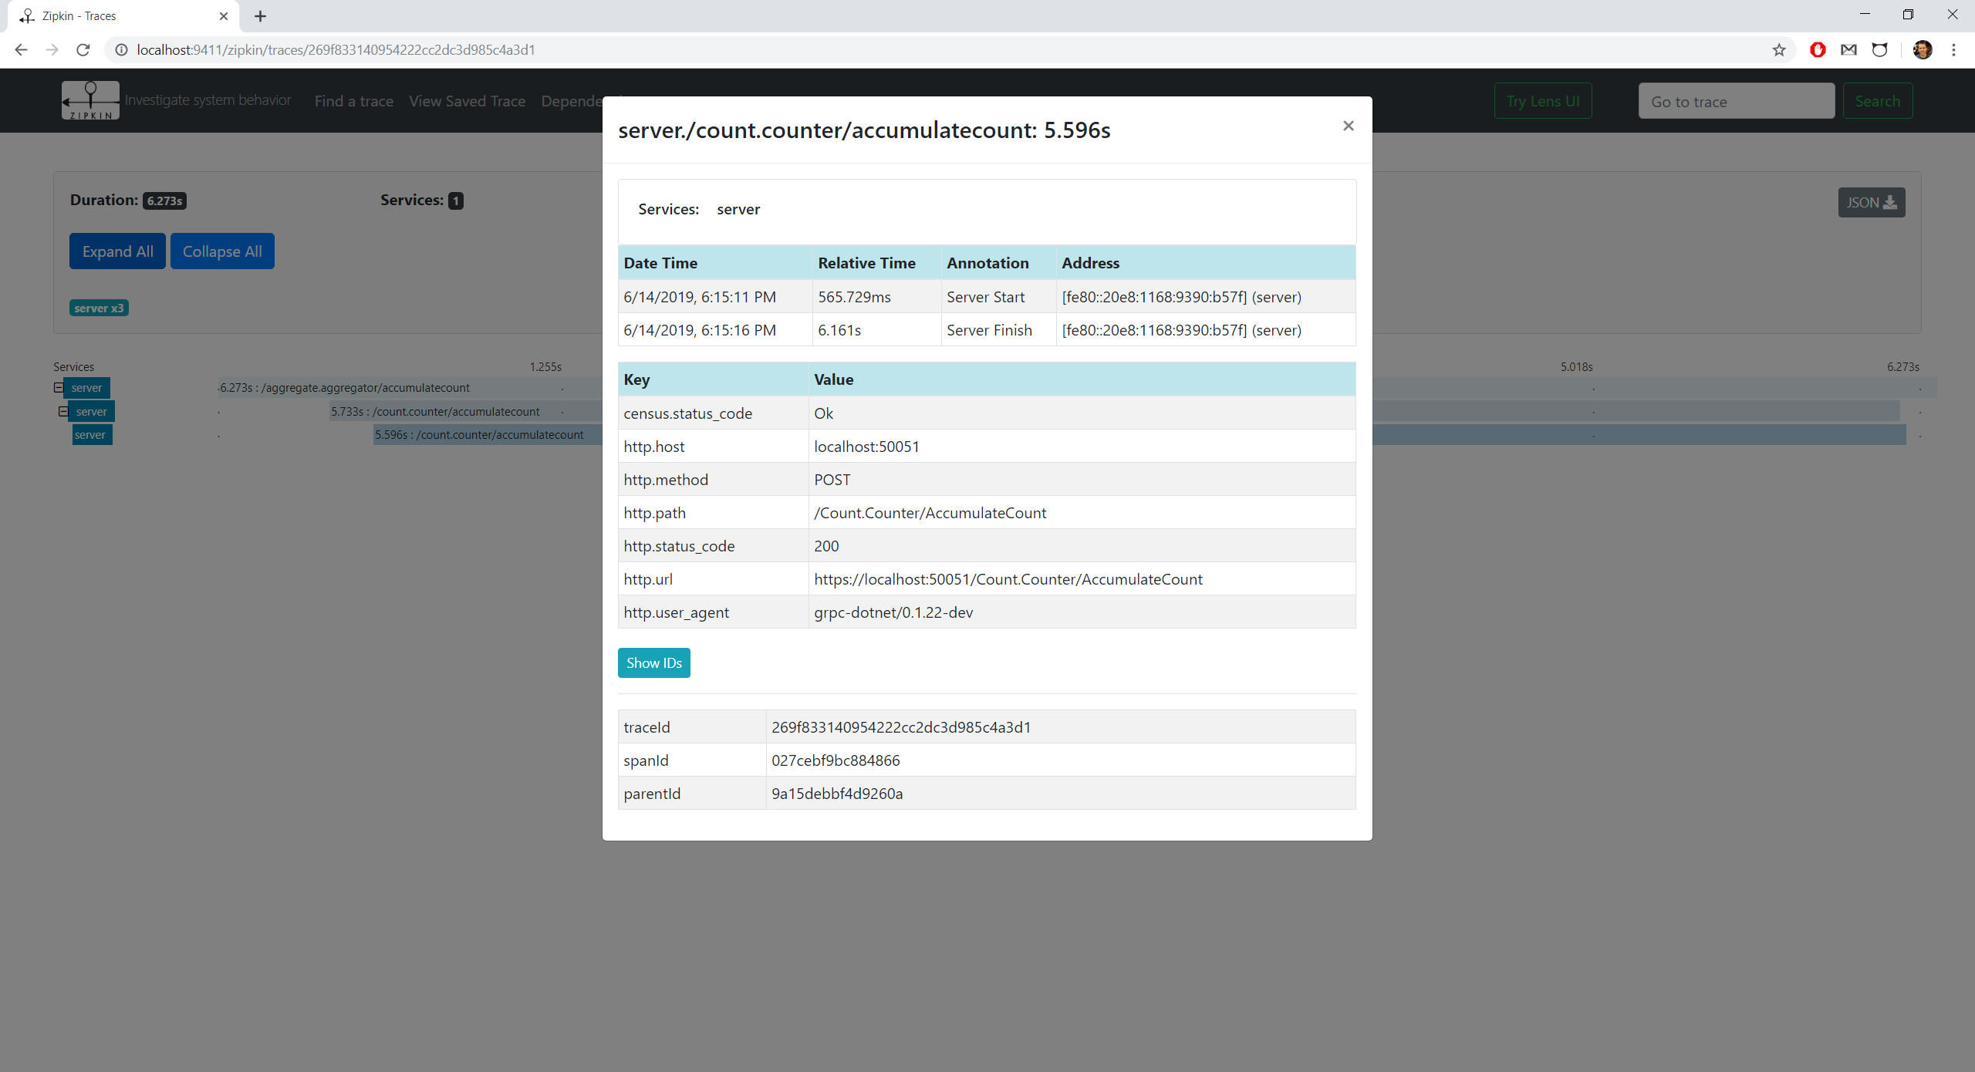Open the Chrome profile avatar
The height and width of the screenshot is (1072, 1975).
1923,50
